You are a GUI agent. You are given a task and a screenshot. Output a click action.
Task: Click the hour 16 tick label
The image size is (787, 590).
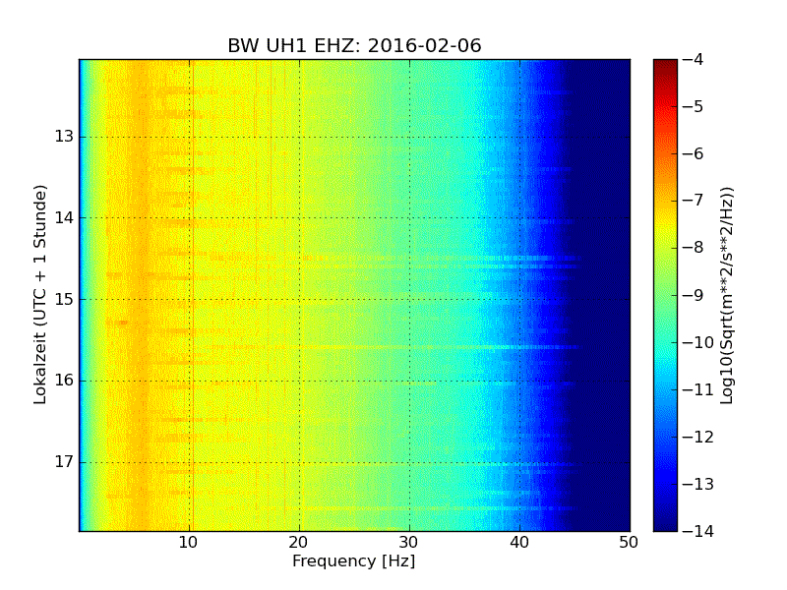click(x=64, y=381)
